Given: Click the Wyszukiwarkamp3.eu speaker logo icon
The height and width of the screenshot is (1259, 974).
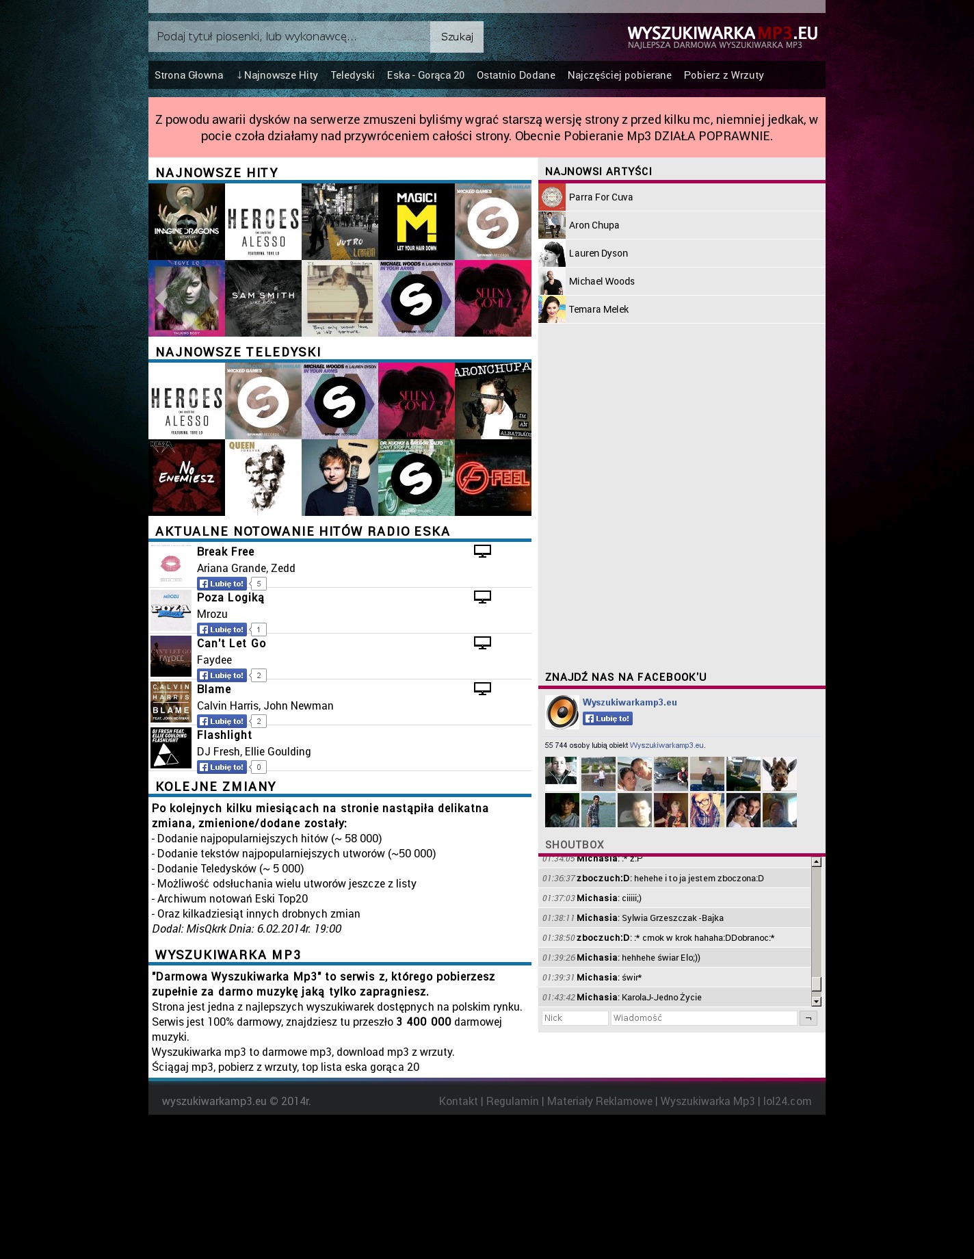Looking at the screenshot, I should coord(562,712).
